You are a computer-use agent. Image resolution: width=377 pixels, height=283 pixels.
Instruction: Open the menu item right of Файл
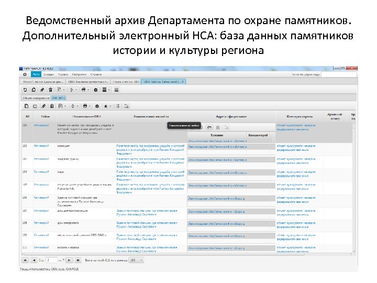(x=49, y=74)
